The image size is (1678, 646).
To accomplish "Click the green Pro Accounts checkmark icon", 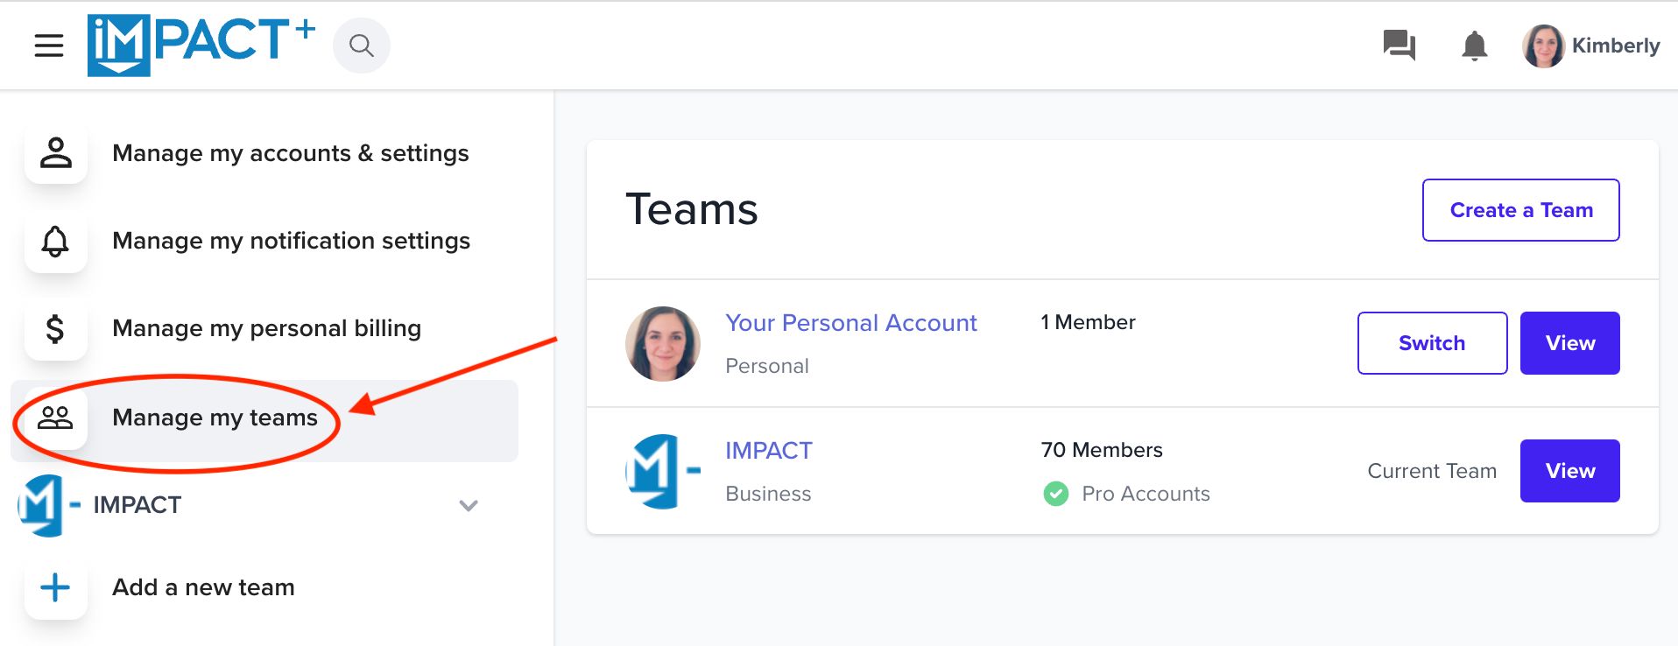I will coord(1056,494).
